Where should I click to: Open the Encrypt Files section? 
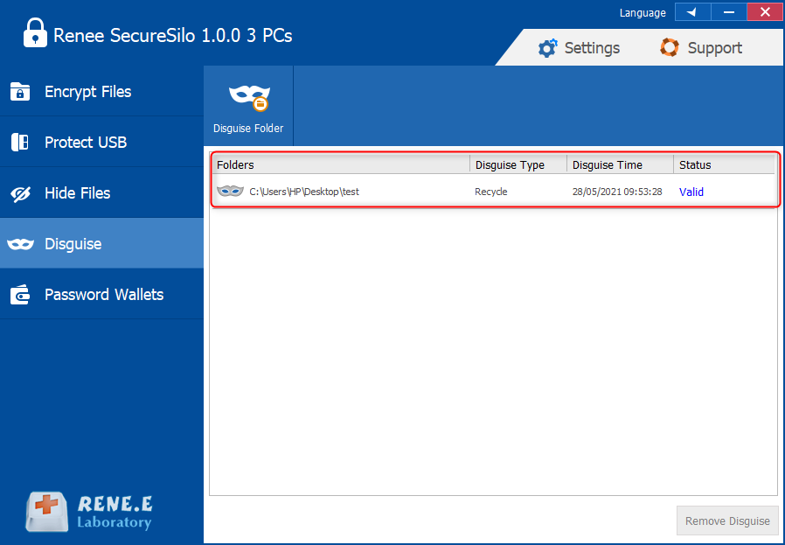(x=87, y=92)
